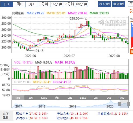Select the DMI indicator tab
This screenshot has height=123, width=133.
[70, 98]
